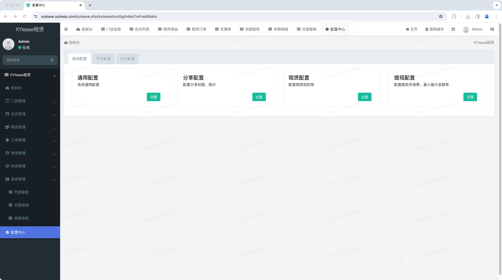Image resolution: width=502 pixels, height=280 pixels.
Task: Open the 租赁订单 top navigation tab
Action: pos(196,29)
